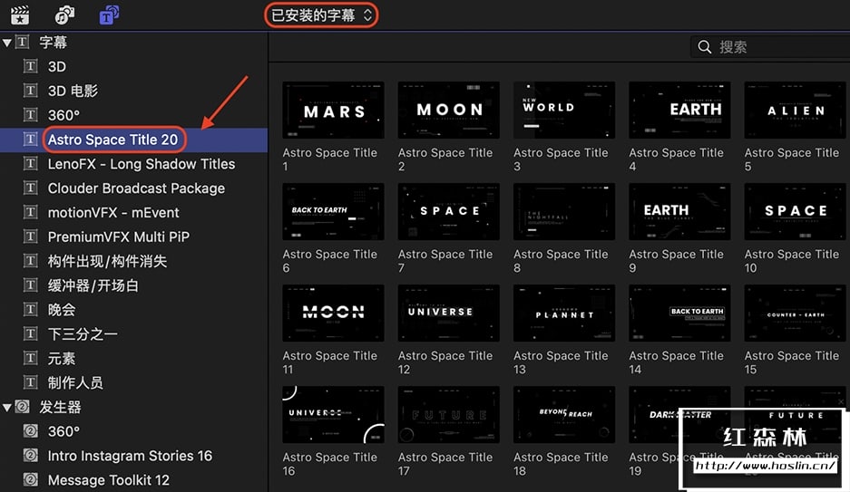Collapse the 字幕 category disclosure triangle

tap(7, 43)
